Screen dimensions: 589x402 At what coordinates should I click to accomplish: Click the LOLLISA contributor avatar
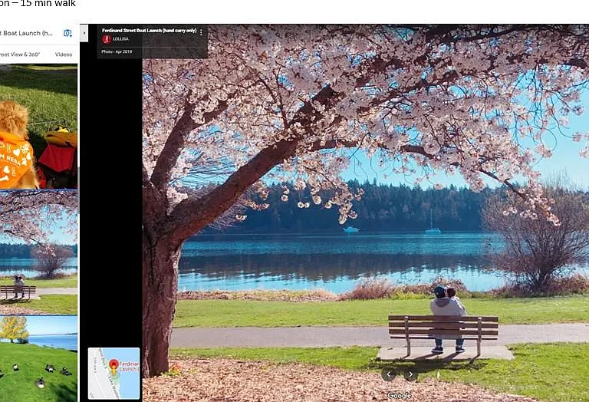point(107,39)
